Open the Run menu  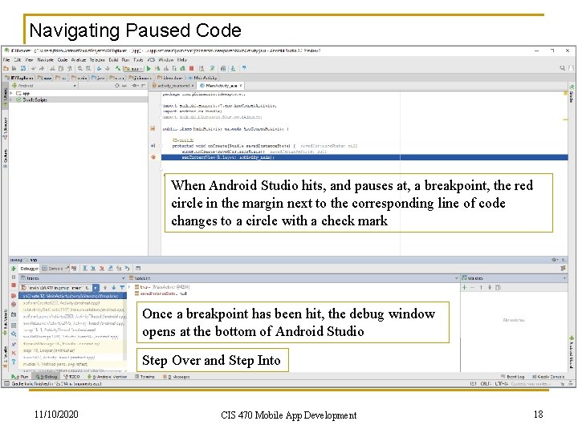(125, 59)
